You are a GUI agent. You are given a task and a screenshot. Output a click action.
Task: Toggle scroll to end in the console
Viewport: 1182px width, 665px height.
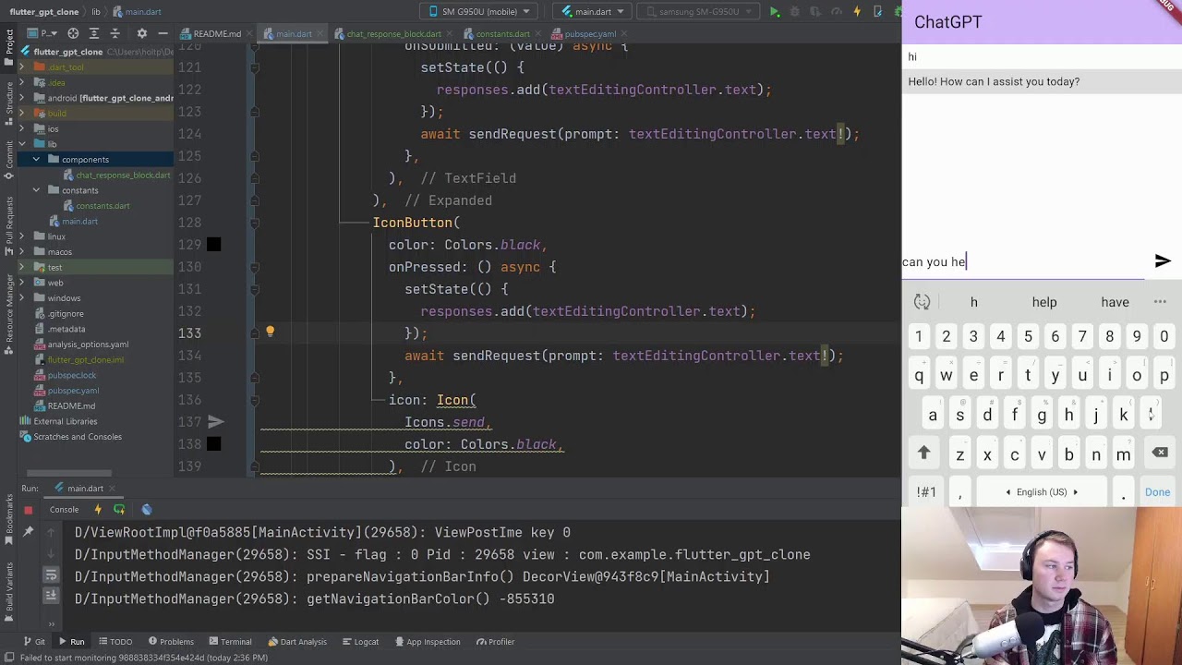click(x=51, y=598)
